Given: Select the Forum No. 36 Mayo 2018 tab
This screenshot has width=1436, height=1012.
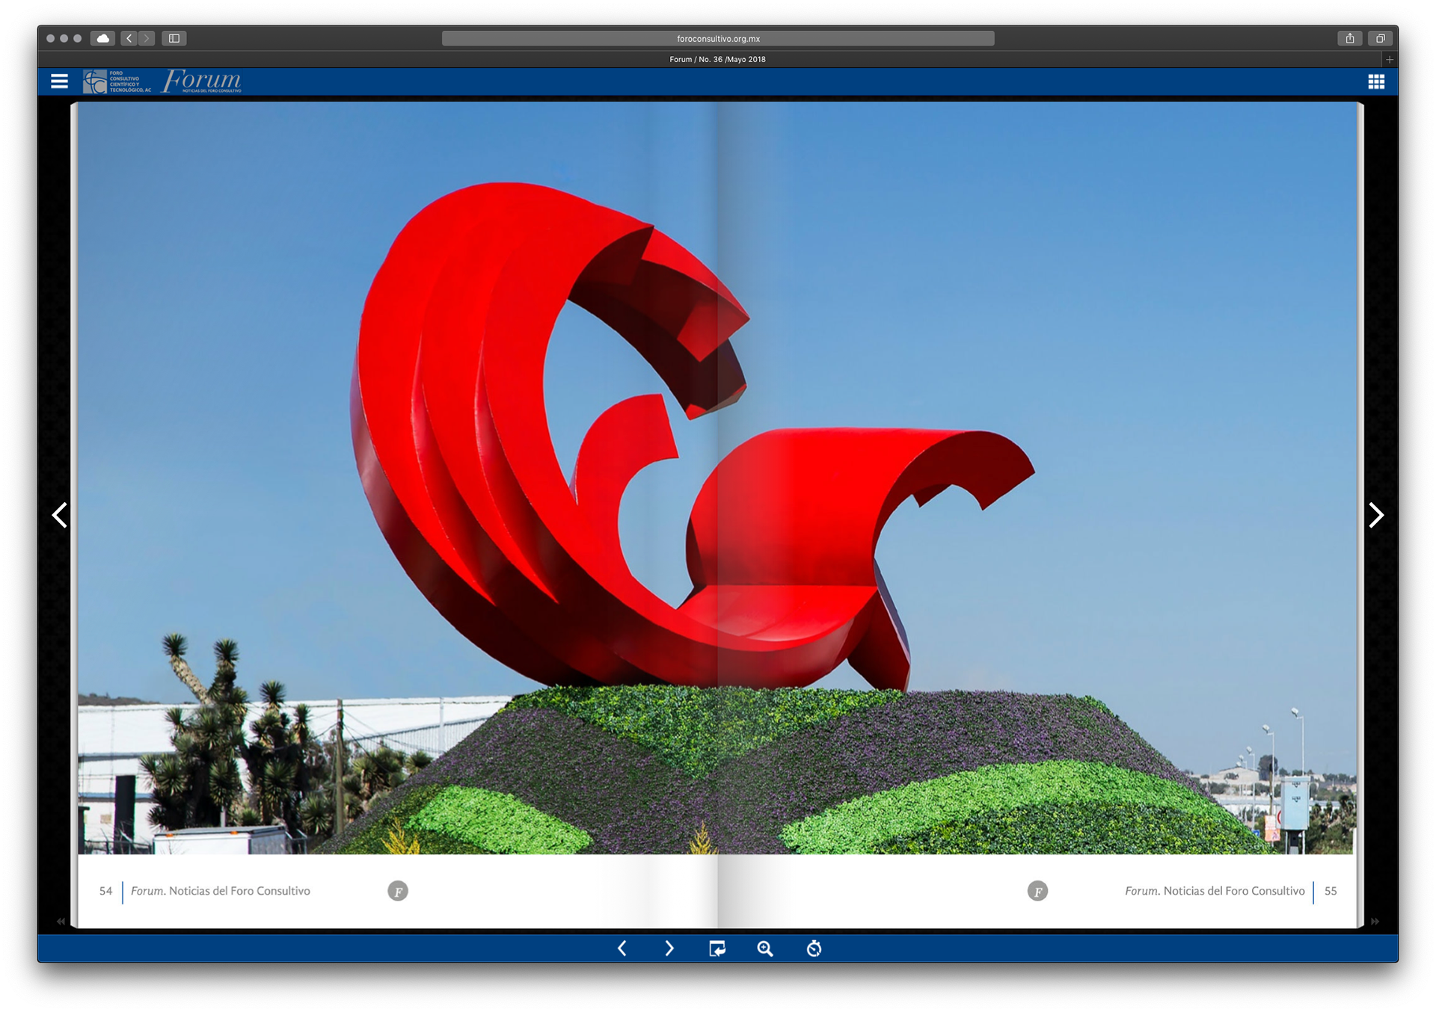Looking at the screenshot, I should pyautogui.click(x=717, y=59).
